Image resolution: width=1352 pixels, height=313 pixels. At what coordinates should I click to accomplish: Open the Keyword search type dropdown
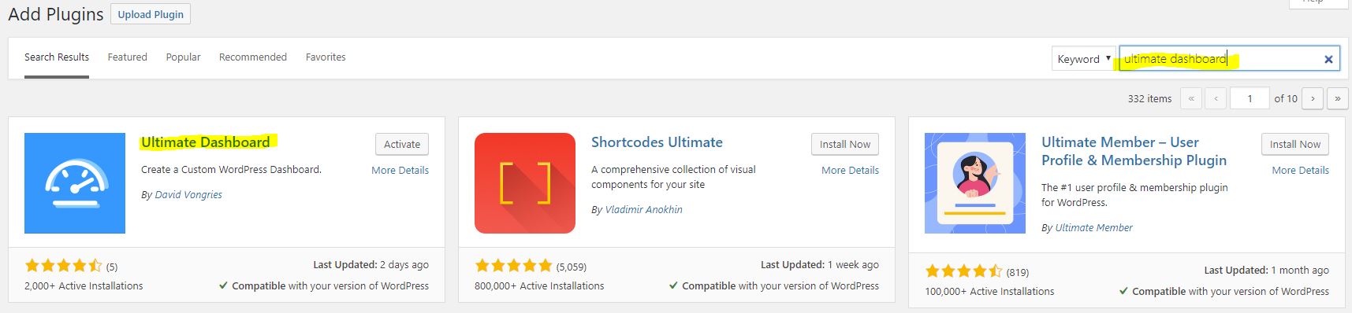1083,58
